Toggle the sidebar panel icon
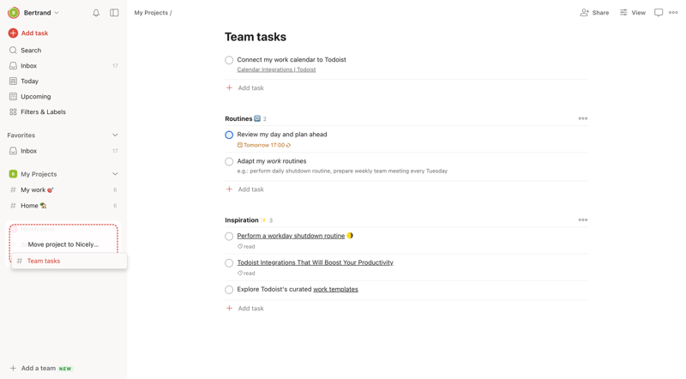 [x=114, y=13]
